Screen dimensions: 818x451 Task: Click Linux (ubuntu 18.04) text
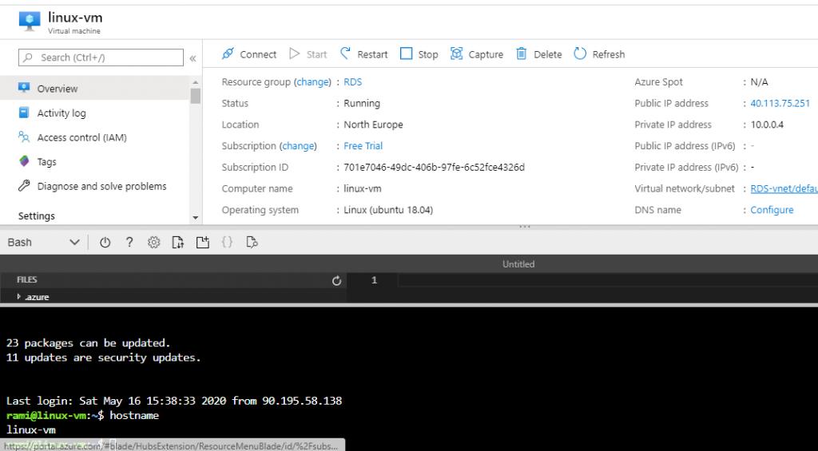tap(388, 210)
